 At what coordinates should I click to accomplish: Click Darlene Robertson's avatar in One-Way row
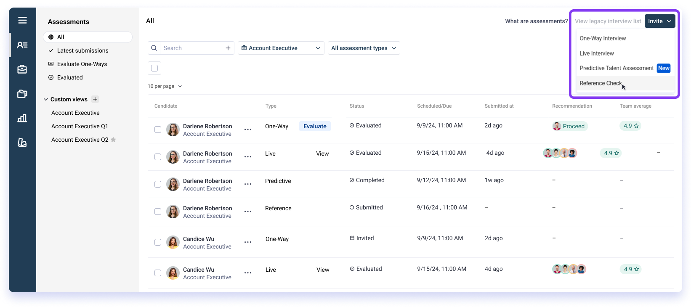[x=173, y=130]
